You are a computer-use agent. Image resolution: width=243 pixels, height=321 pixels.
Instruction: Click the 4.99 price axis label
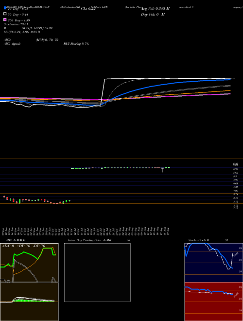point(235,180)
